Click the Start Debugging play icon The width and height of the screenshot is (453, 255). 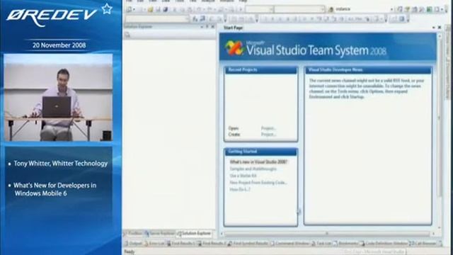click(241, 9)
